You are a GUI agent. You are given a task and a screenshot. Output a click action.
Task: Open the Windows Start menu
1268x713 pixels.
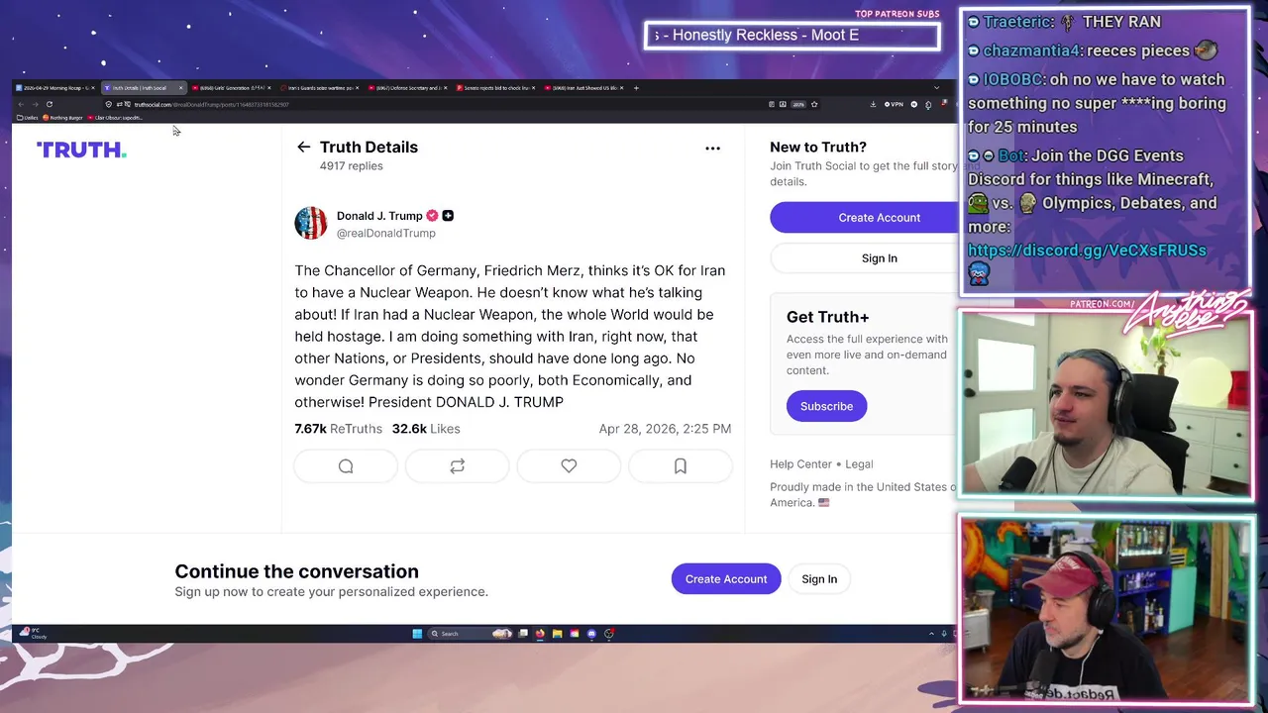coord(417,634)
